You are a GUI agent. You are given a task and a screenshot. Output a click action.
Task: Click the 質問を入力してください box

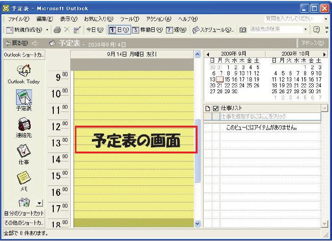click(294, 19)
